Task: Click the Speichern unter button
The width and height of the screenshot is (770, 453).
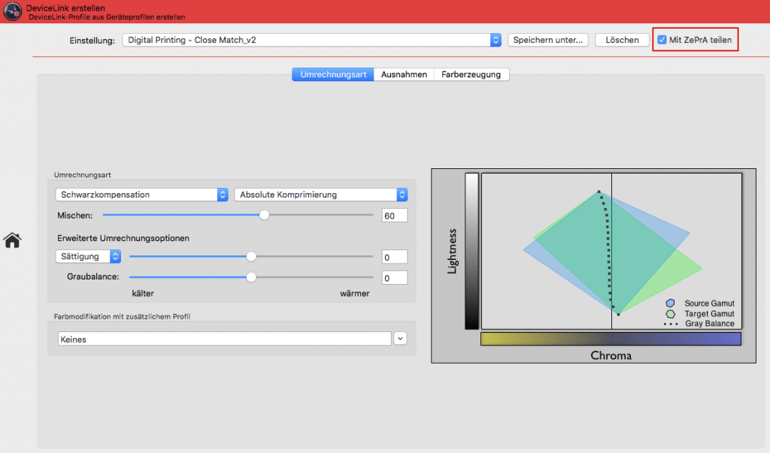Action: pos(547,39)
